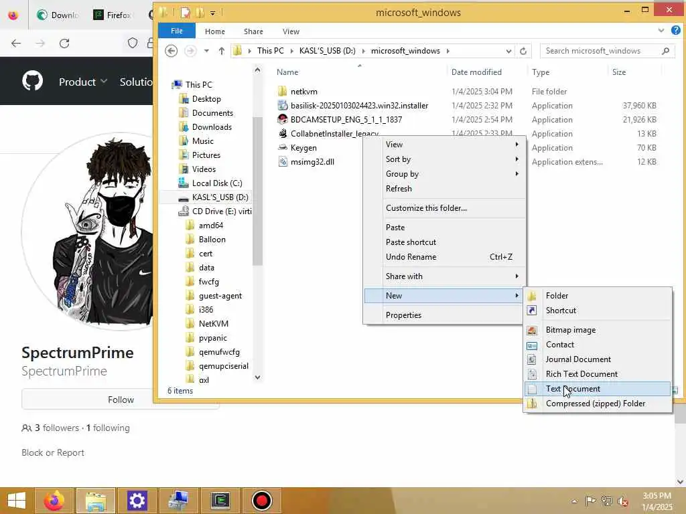Open Desktop in navigation pane
The height and width of the screenshot is (514, 686).
click(x=206, y=99)
